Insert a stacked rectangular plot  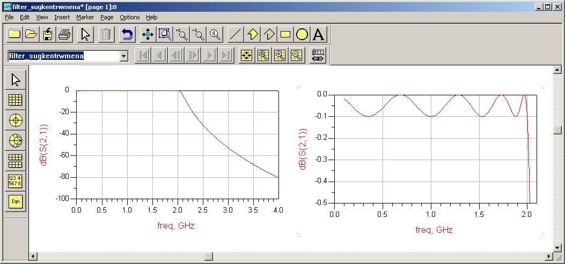(x=16, y=161)
